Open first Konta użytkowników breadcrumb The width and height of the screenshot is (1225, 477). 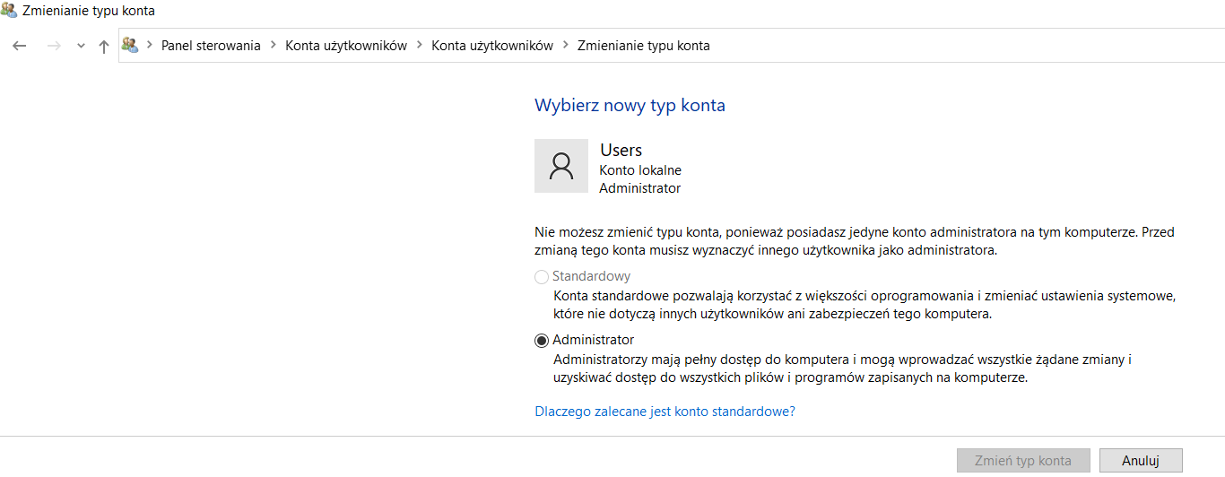coord(346,45)
